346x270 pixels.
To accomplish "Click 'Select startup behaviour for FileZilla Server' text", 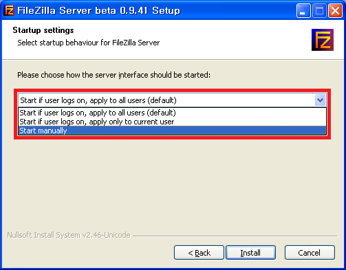I will click(x=89, y=43).
